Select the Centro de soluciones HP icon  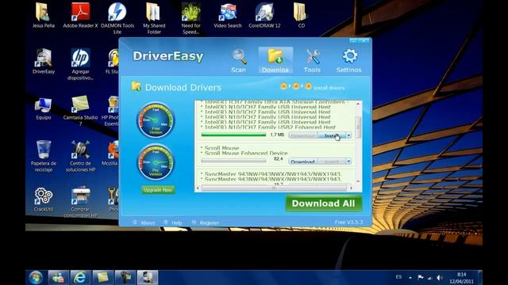[x=80, y=157]
